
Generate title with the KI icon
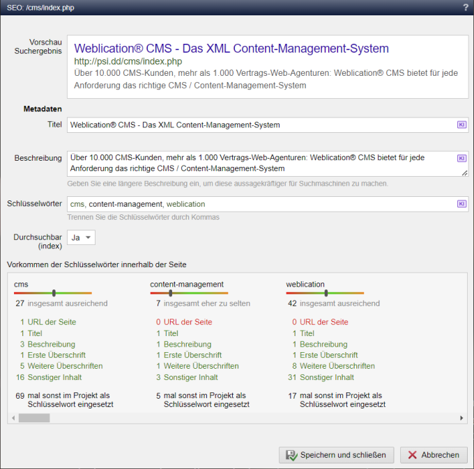click(461, 125)
